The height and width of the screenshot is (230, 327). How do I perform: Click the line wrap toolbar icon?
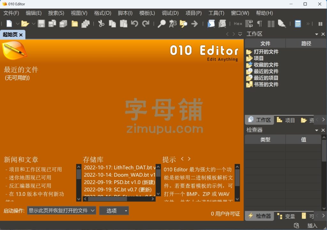[249, 24]
